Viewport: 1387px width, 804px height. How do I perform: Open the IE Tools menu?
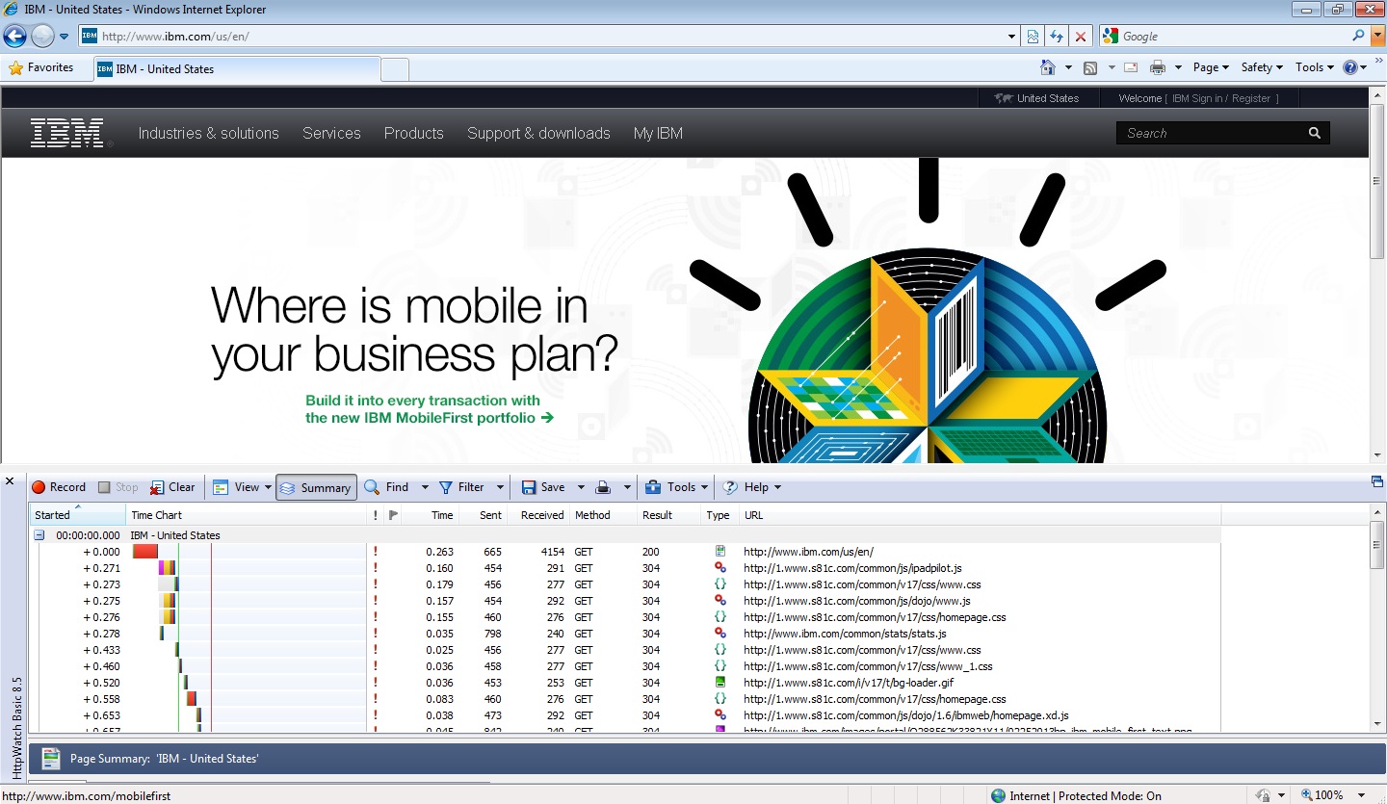click(x=1314, y=67)
